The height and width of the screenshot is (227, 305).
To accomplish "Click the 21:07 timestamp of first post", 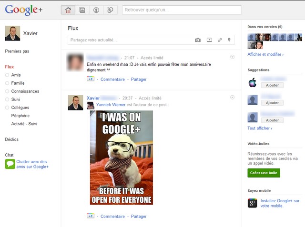I will (x=129, y=58).
